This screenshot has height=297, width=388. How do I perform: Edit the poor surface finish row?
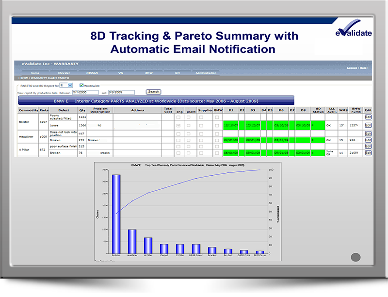(368, 147)
